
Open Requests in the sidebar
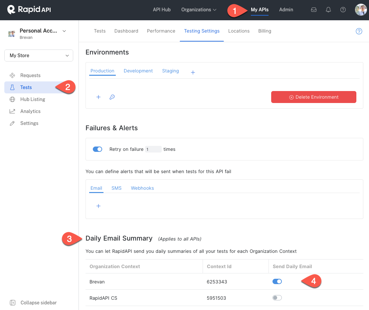click(30, 75)
